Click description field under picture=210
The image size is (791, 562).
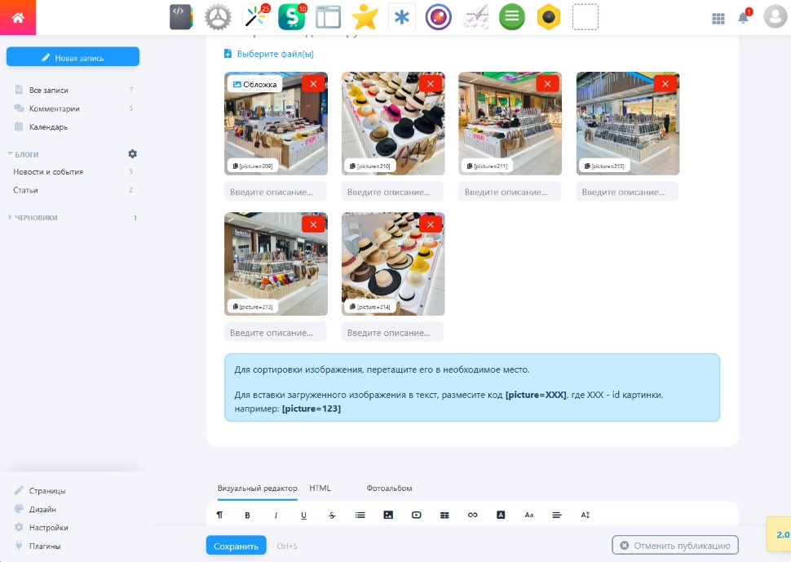point(392,192)
